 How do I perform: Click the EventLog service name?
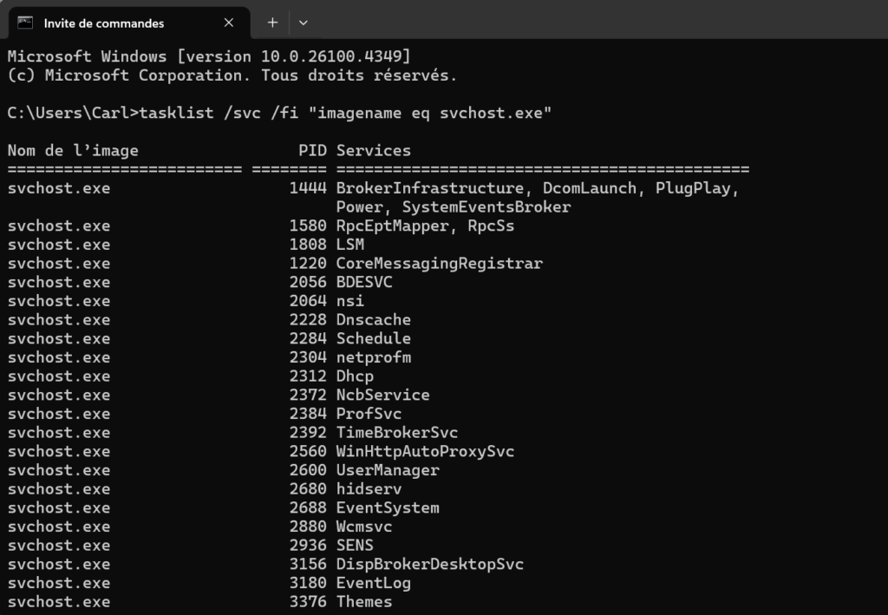(x=374, y=583)
